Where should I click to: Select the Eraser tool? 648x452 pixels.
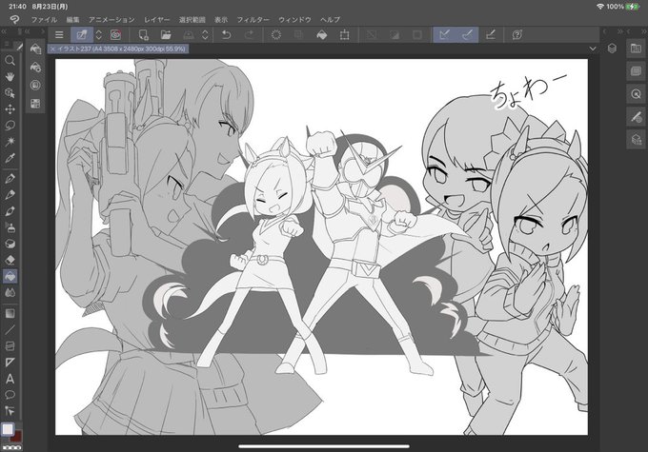pyautogui.click(x=10, y=260)
